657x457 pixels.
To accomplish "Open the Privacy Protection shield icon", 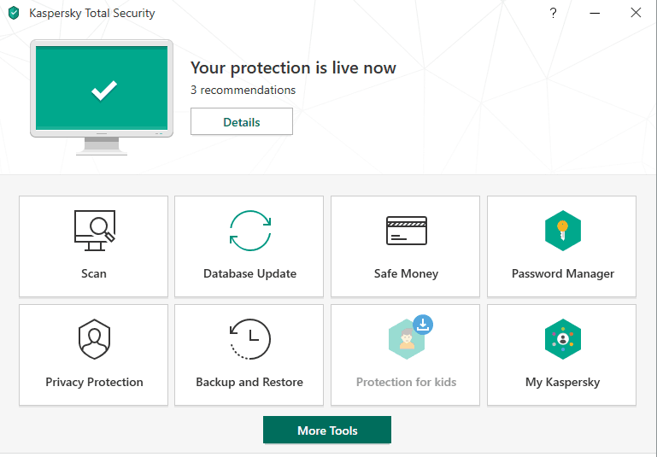I will click(x=94, y=339).
